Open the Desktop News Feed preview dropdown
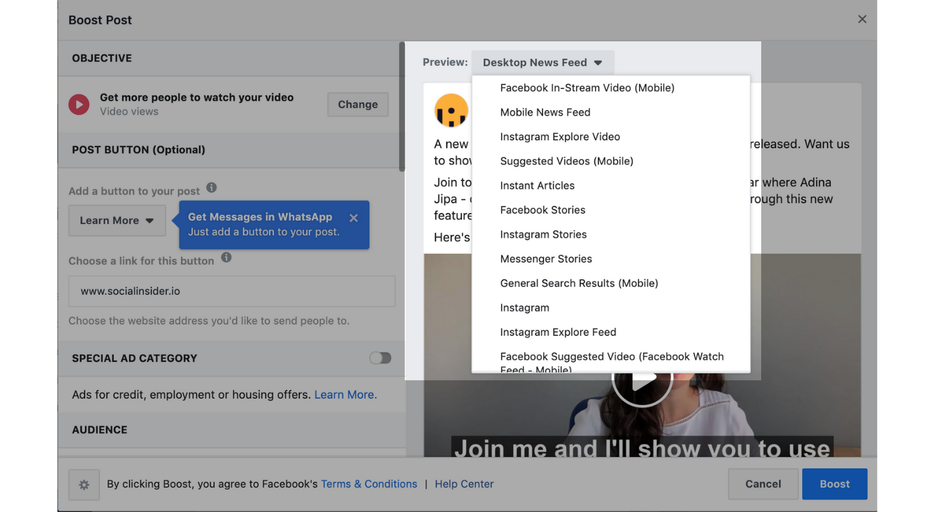The width and height of the screenshot is (934, 512). coord(542,63)
